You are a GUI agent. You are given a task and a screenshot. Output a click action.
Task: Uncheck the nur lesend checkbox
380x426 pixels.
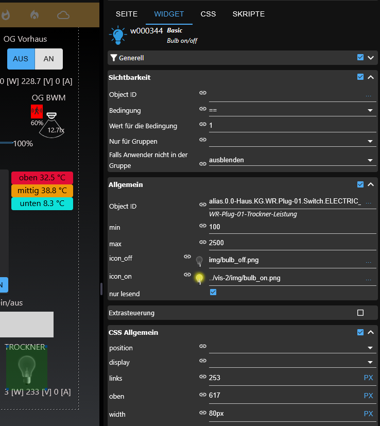tap(213, 293)
